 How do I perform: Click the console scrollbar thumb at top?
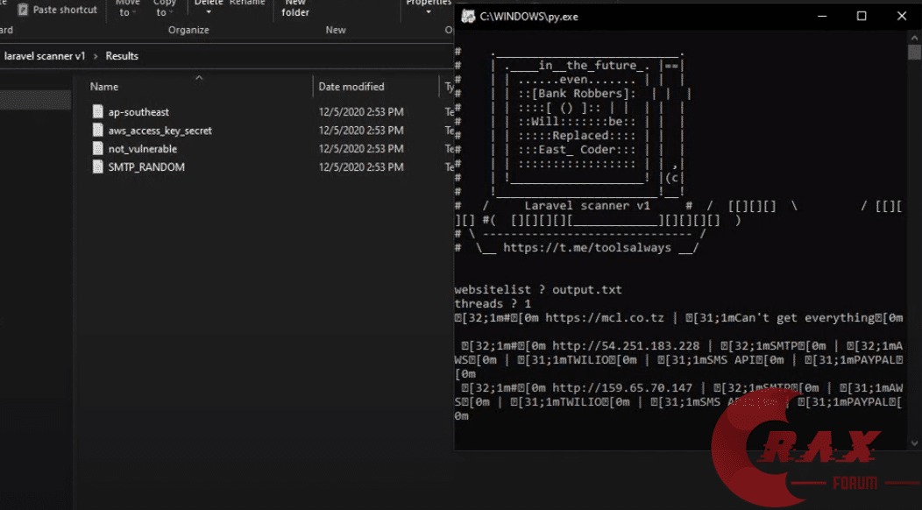pyautogui.click(x=914, y=53)
